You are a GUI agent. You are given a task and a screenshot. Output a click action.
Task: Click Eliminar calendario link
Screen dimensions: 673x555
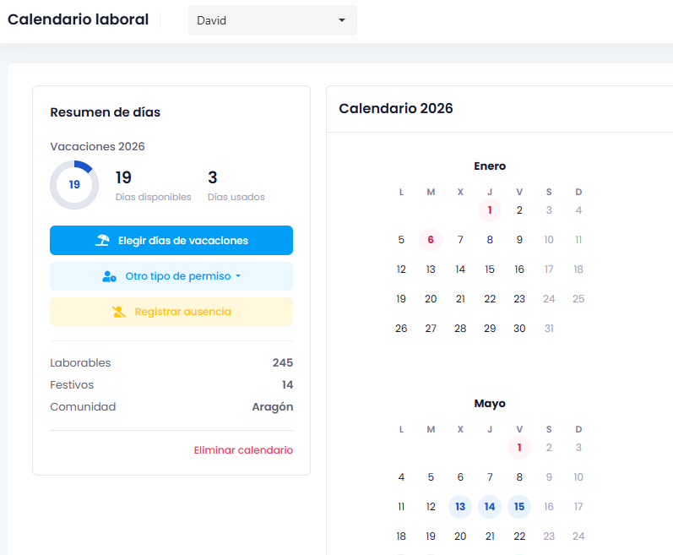coord(243,450)
